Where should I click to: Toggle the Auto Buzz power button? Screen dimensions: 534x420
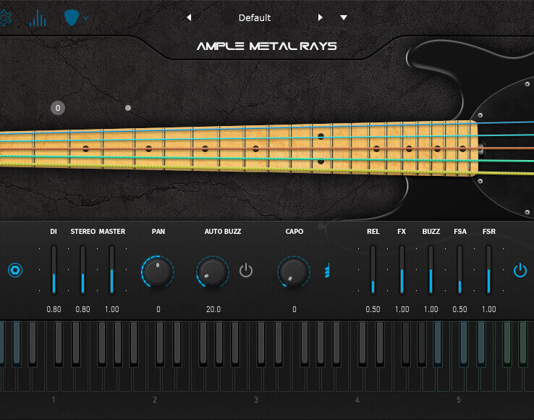[x=246, y=270]
